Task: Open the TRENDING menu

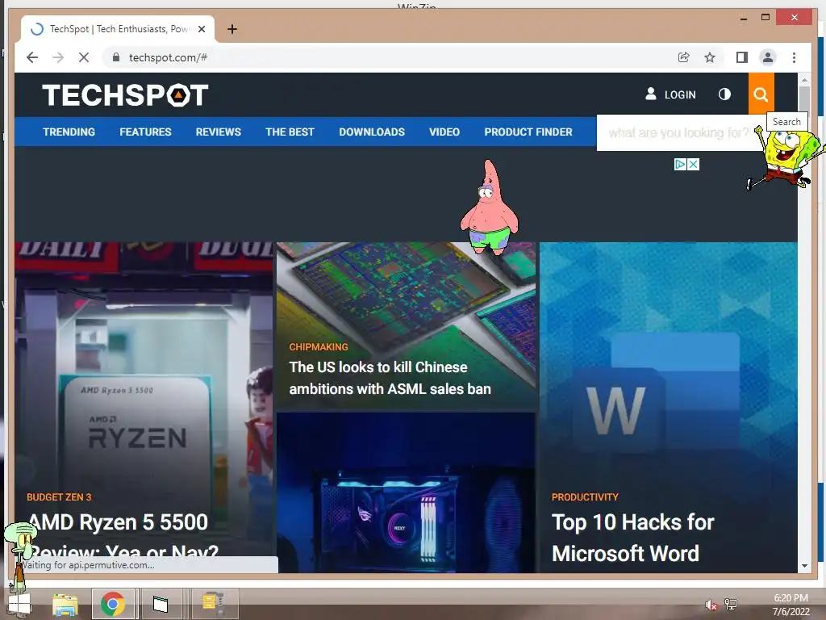Action: 69,132
